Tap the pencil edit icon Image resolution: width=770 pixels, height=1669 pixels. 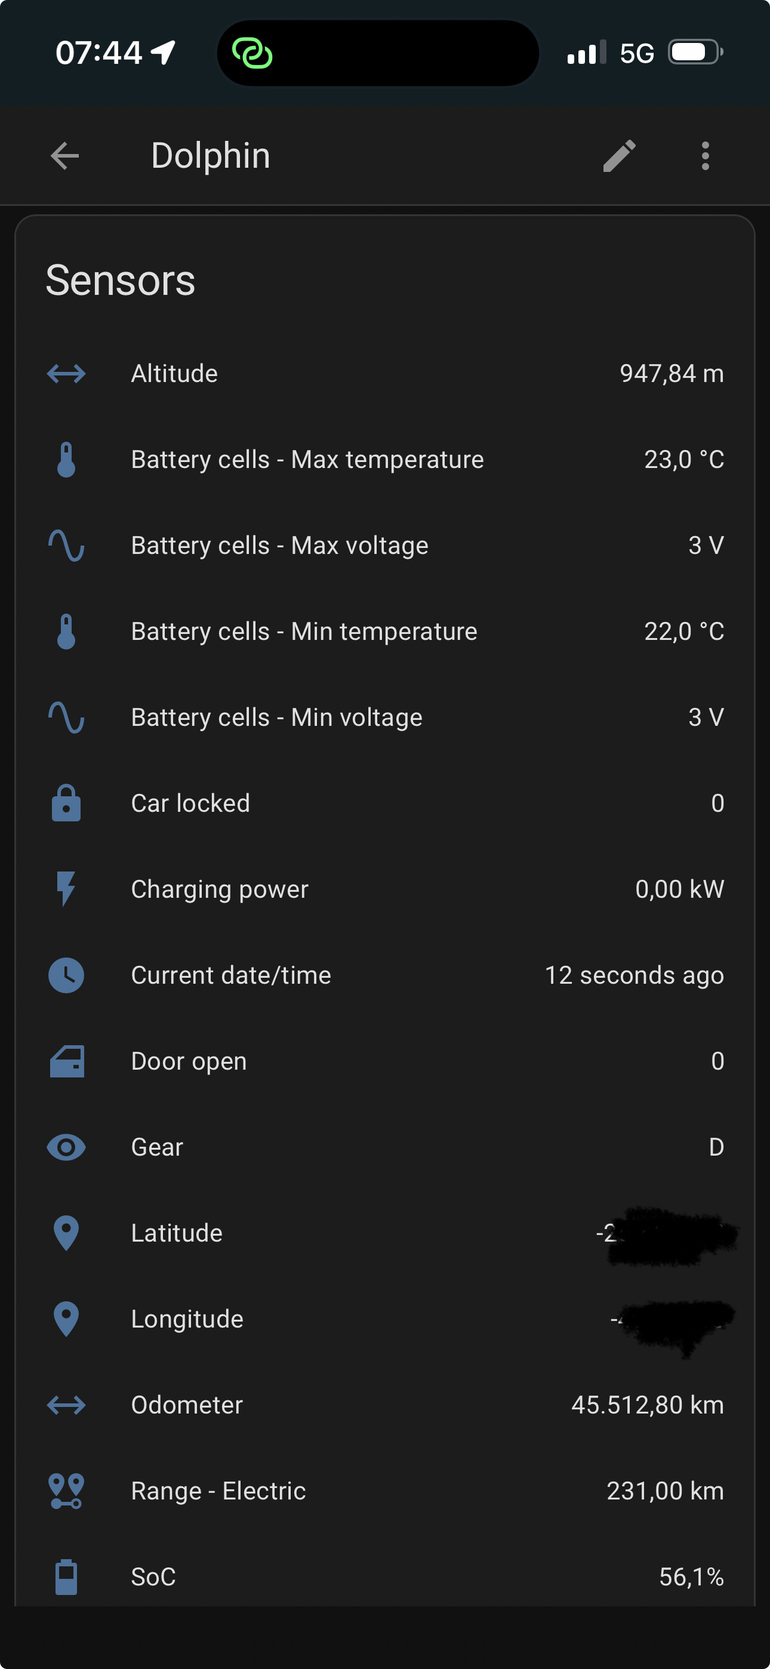pos(619,156)
